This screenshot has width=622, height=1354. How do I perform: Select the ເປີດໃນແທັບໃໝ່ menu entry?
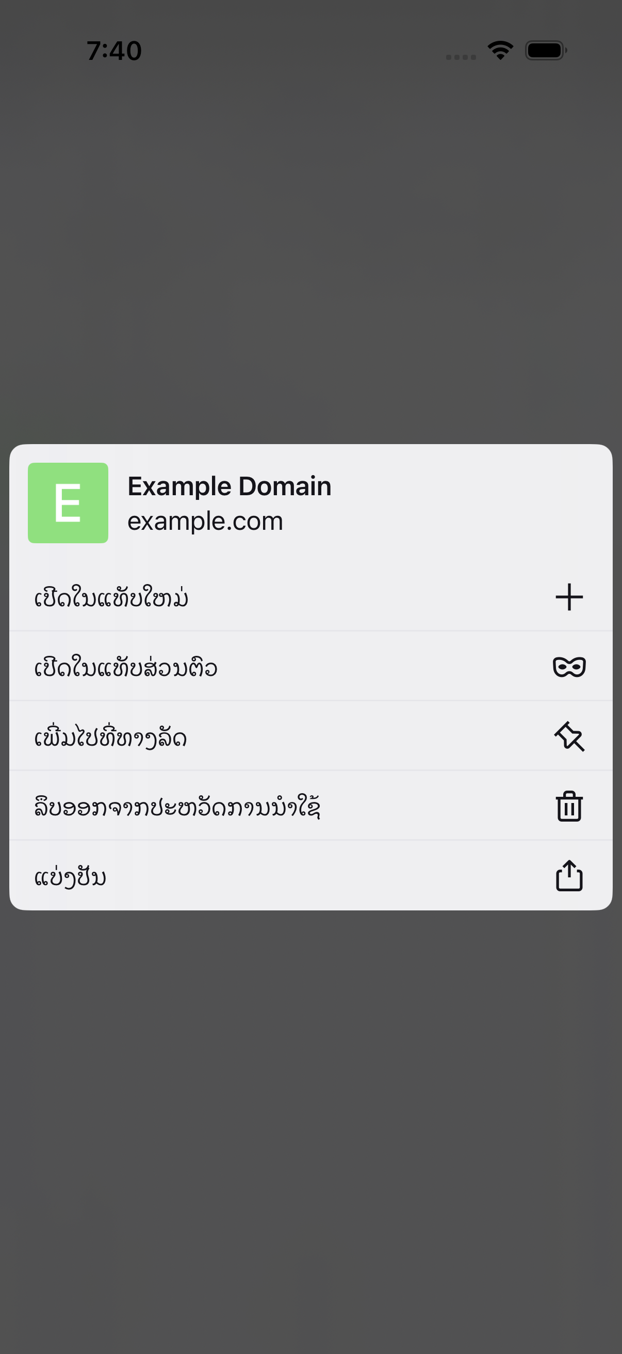click(310, 597)
